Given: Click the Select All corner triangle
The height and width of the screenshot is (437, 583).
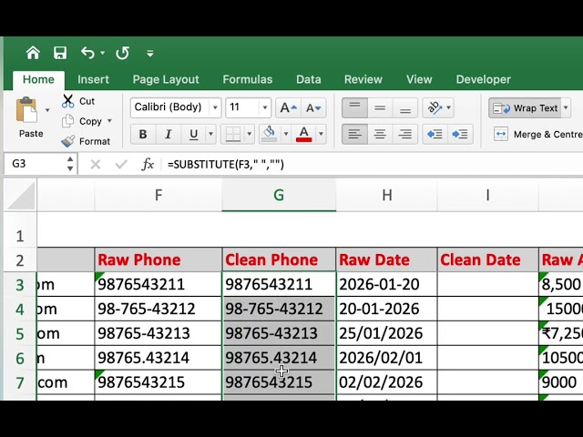Looking at the screenshot, I should tap(20, 195).
